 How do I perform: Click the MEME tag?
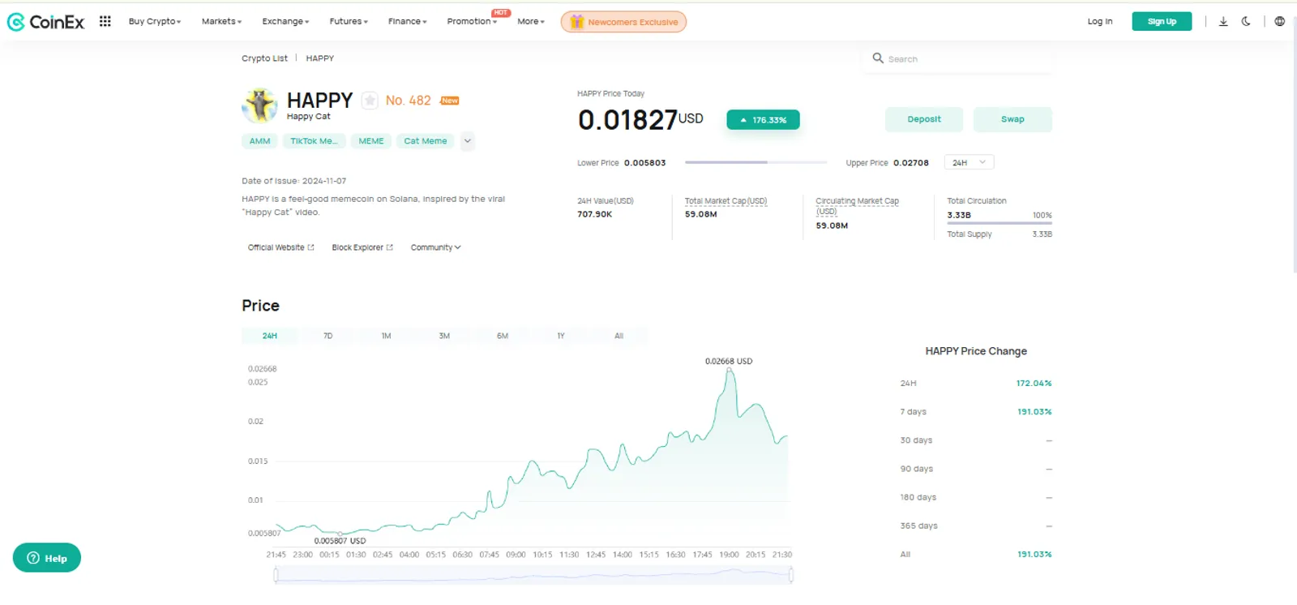(x=371, y=141)
